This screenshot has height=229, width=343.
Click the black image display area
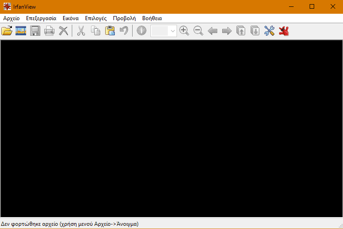(x=171, y=129)
